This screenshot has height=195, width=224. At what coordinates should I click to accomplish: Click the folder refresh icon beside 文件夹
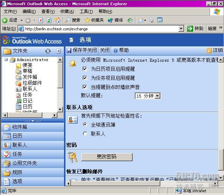pyautogui.click(x=48, y=51)
